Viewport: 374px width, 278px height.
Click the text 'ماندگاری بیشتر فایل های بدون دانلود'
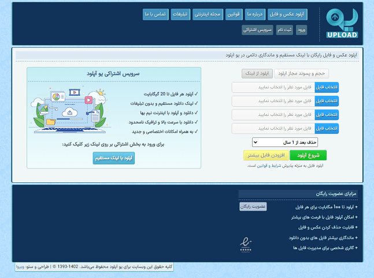tap(321, 238)
